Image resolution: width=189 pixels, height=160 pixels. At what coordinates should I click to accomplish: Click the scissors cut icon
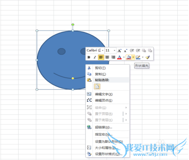coord(89,68)
